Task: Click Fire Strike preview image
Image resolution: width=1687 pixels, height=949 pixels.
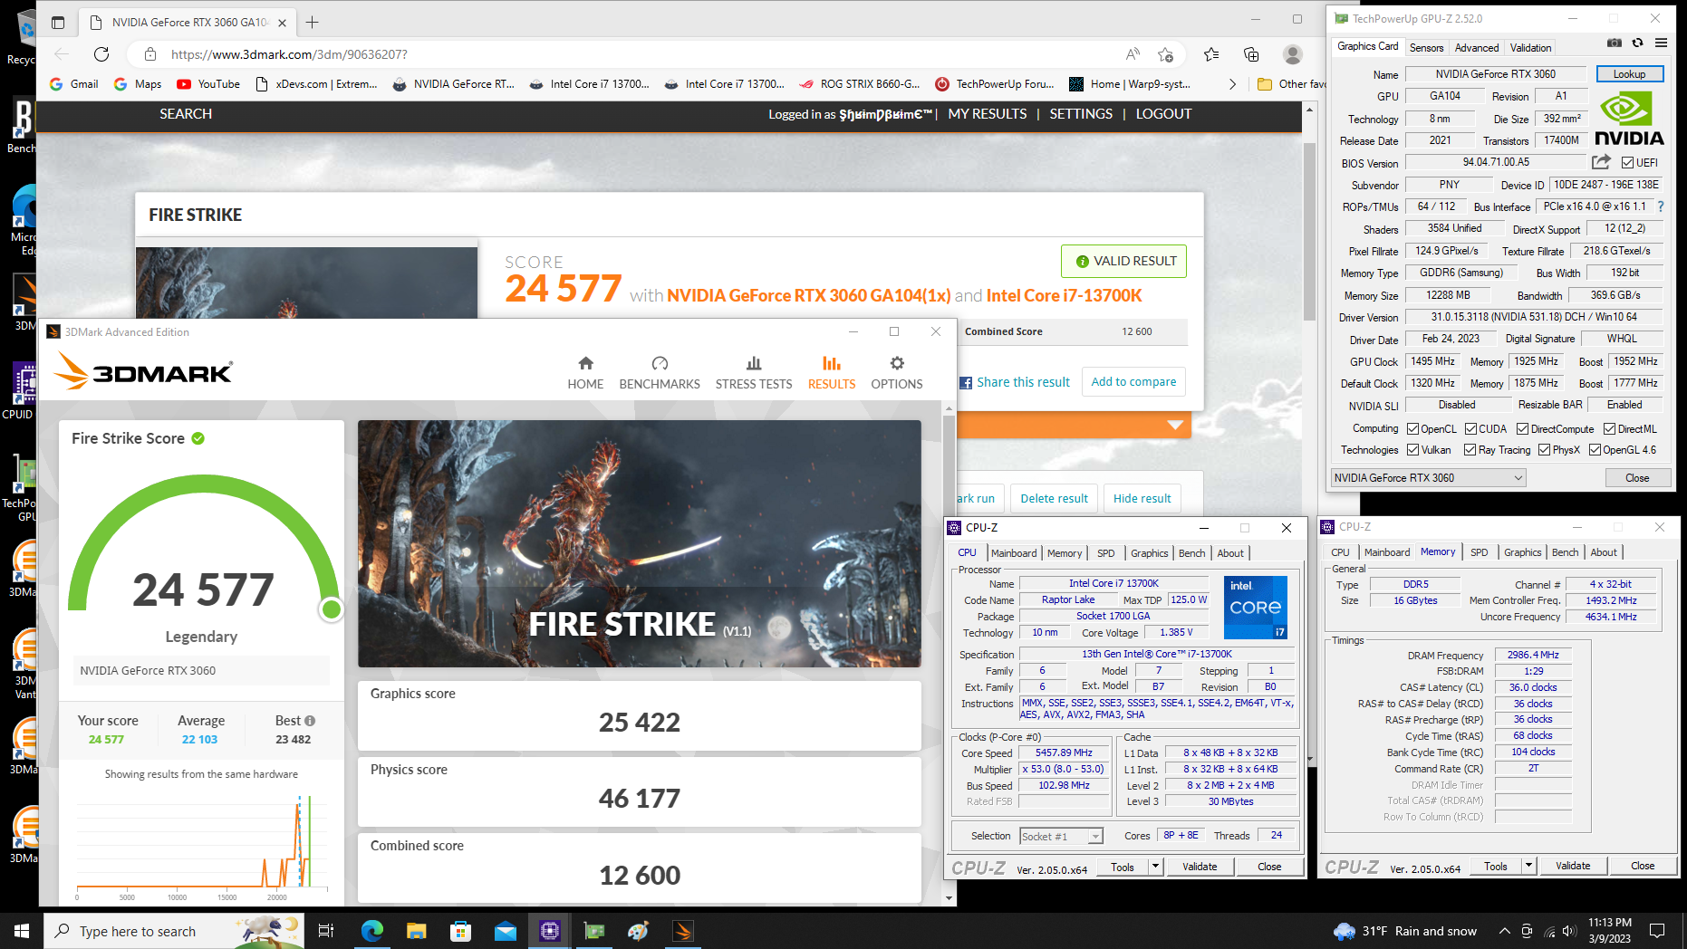Action: [640, 543]
